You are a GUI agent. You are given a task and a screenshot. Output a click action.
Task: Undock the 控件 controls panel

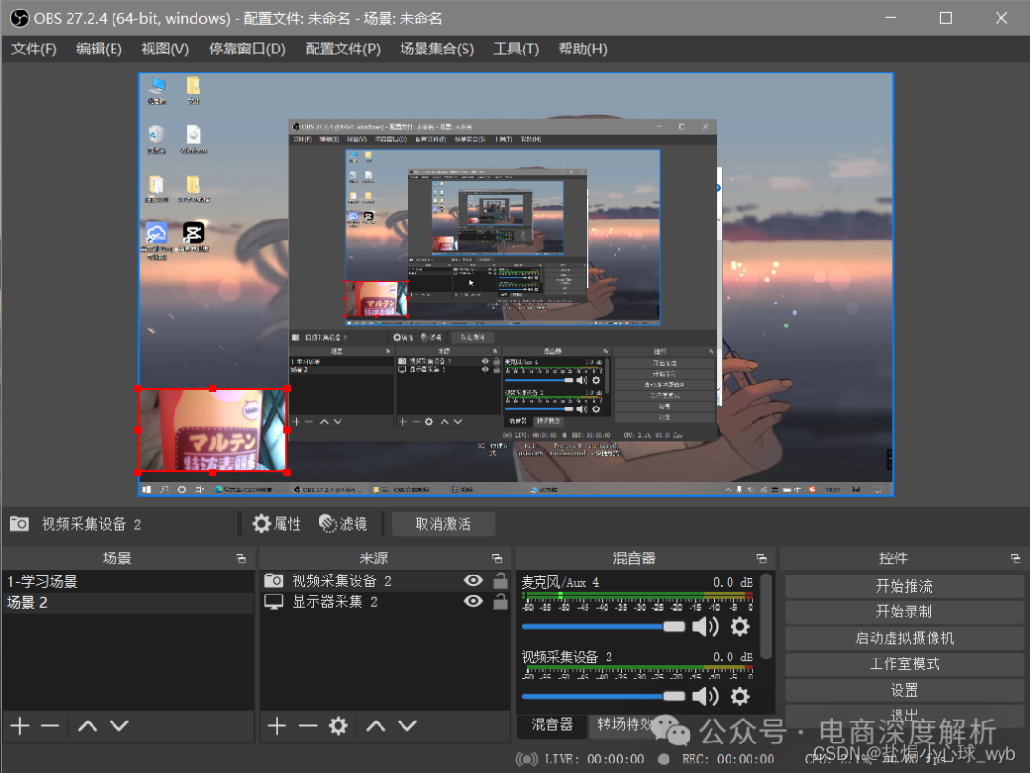1017,558
